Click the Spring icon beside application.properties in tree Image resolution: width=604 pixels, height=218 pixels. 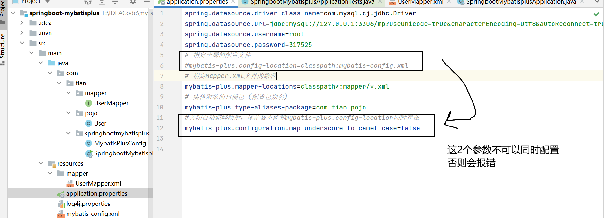pyautogui.click(x=61, y=194)
